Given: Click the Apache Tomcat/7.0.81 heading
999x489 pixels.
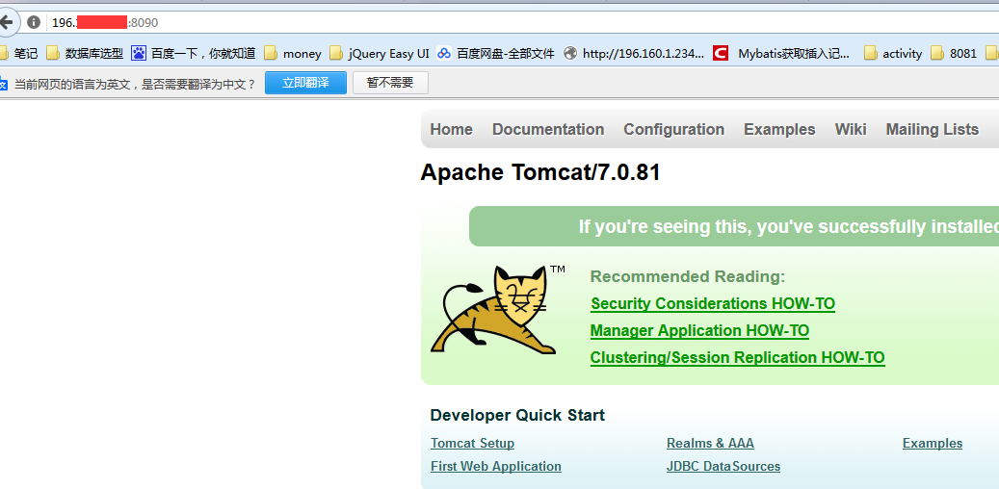Looking at the screenshot, I should pos(540,172).
